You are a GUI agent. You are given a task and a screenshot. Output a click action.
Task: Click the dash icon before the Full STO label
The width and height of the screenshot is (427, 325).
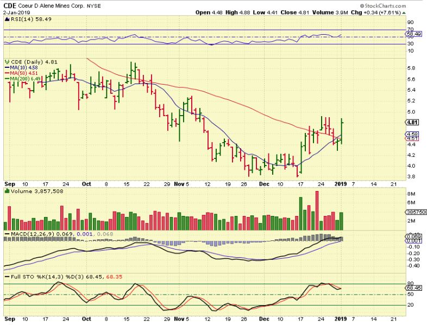7,277
